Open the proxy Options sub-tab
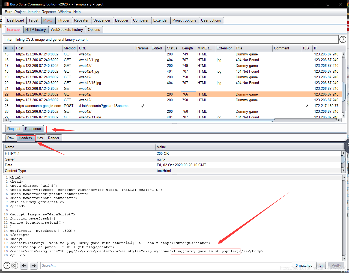Viewport: 349px width, 273px height. coord(94,29)
